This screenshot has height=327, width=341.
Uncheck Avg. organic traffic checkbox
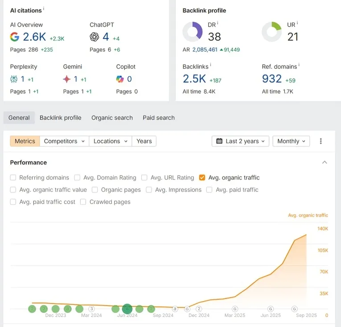[x=202, y=178]
